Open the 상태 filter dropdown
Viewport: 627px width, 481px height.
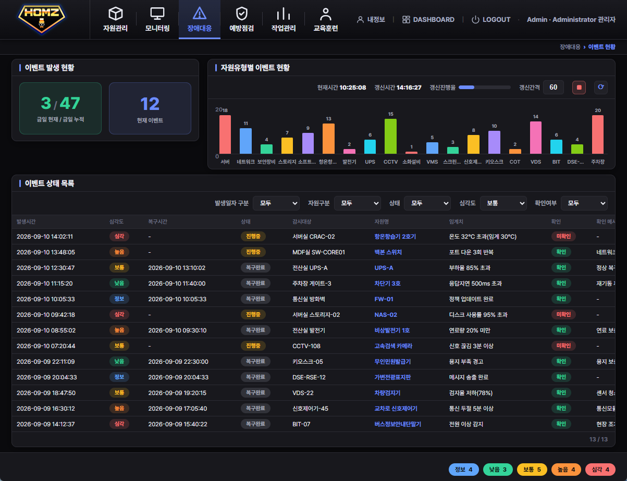coord(427,203)
